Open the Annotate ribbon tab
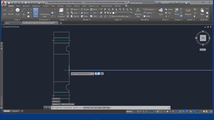The image size is (214, 120). 26,6
